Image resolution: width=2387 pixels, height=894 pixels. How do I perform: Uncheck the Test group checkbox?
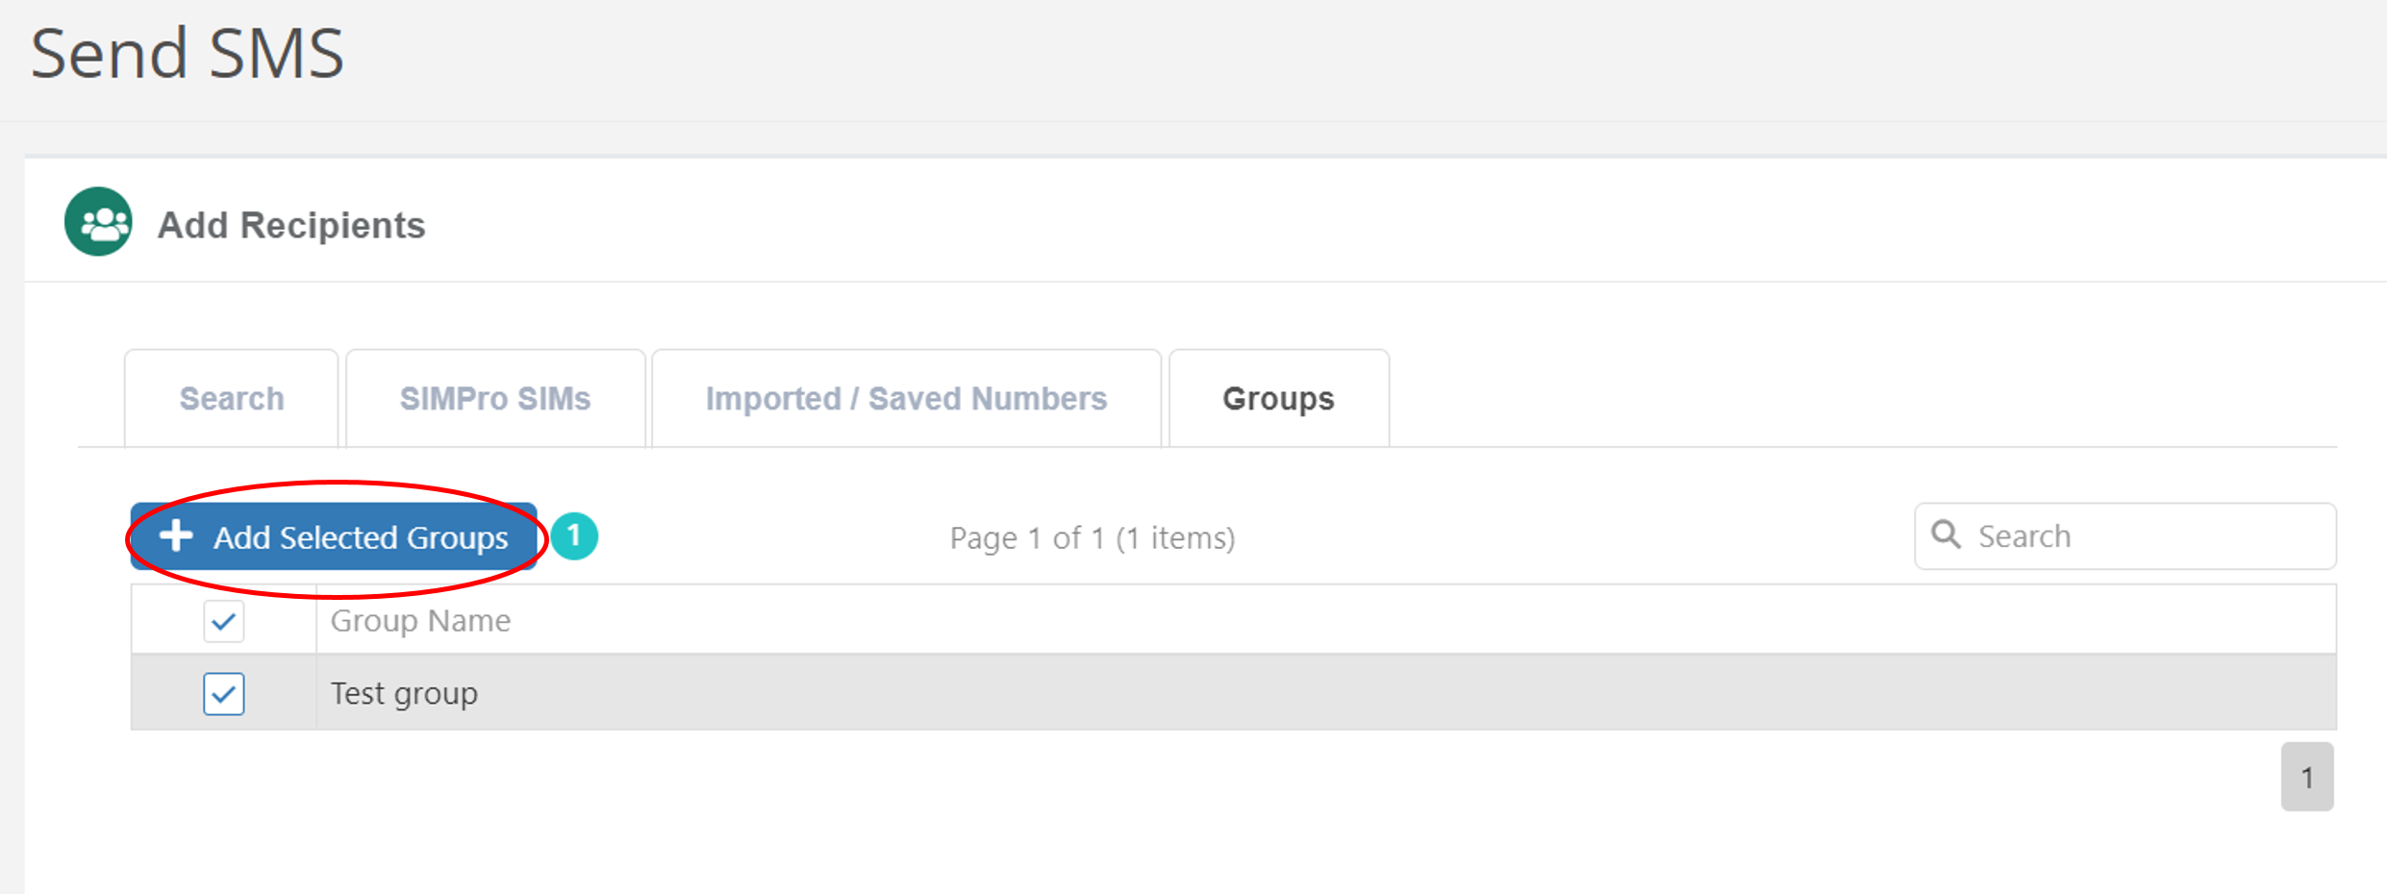pyautogui.click(x=223, y=693)
